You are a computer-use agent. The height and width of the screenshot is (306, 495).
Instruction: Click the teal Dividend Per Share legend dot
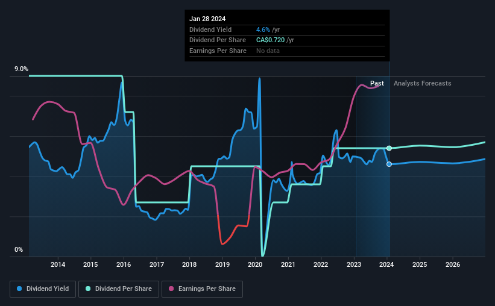click(x=88, y=289)
